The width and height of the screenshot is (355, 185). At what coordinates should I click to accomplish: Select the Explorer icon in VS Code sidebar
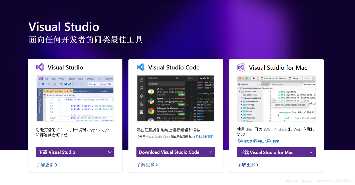coord(141,80)
